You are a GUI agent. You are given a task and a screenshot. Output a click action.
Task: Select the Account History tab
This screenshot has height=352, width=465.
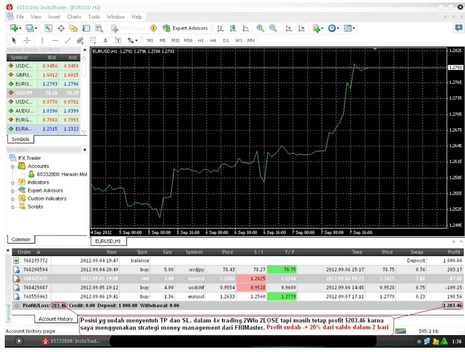tap(55, 319)
